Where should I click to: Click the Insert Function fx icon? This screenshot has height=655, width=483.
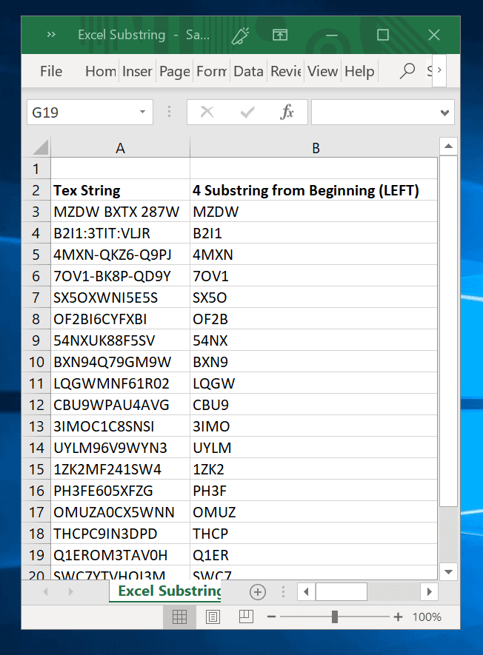point(287,112)
